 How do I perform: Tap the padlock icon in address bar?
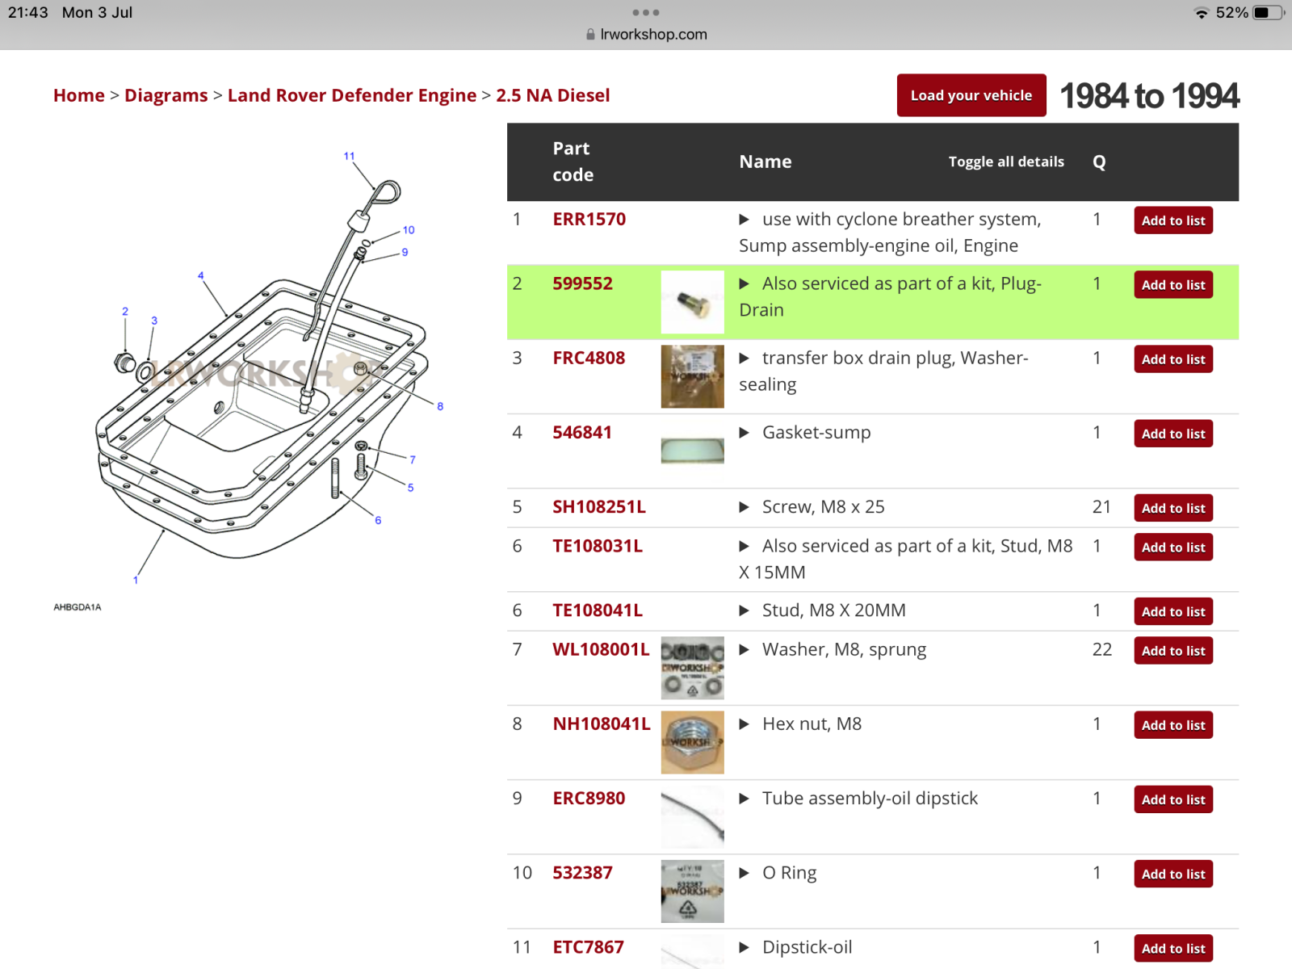tap(591, 34)
